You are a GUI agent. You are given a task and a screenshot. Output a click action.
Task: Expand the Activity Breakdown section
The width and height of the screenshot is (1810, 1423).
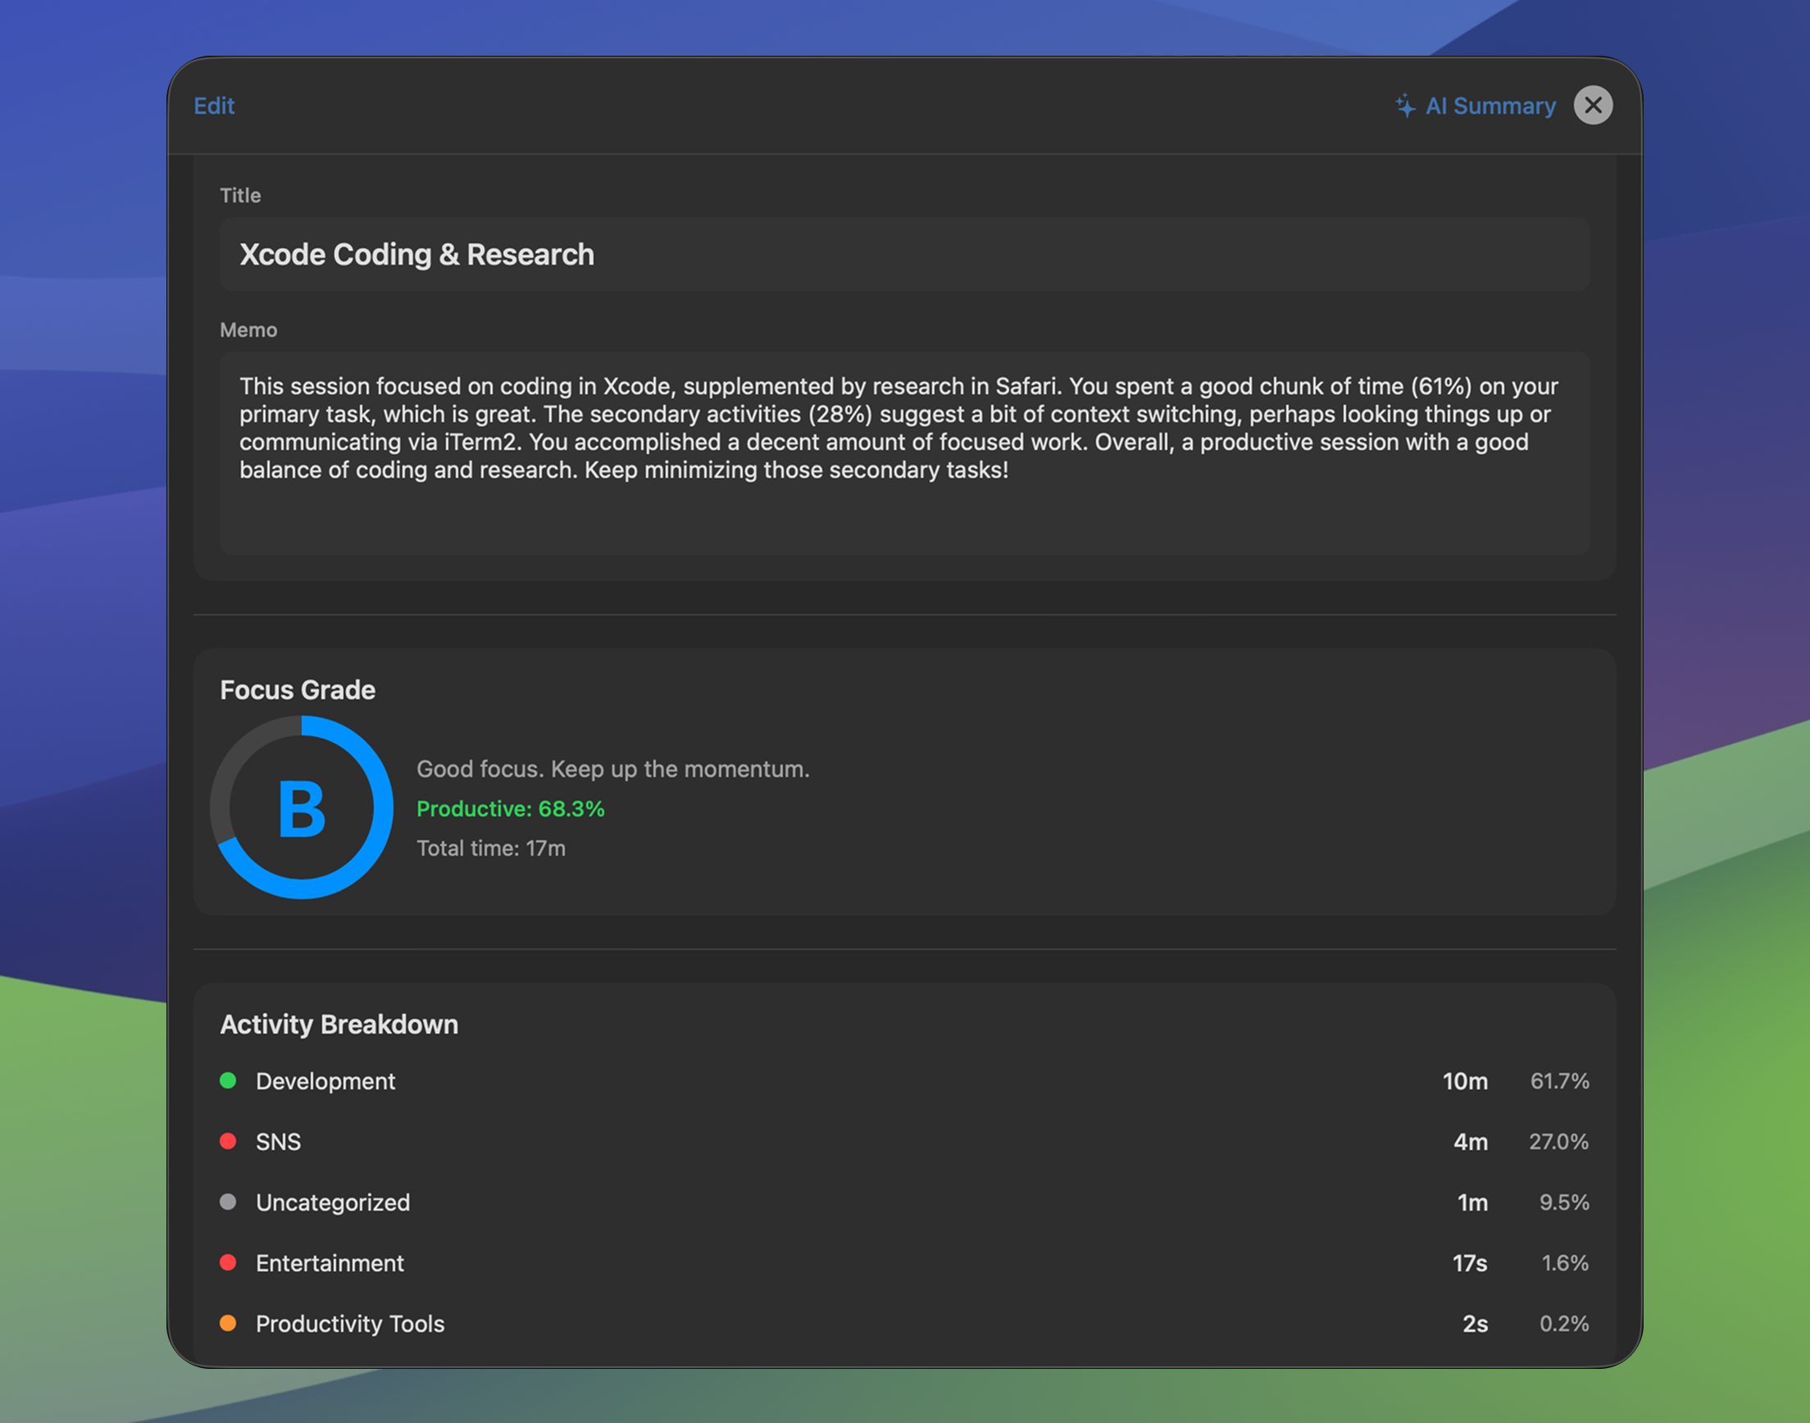[339, 1024]
